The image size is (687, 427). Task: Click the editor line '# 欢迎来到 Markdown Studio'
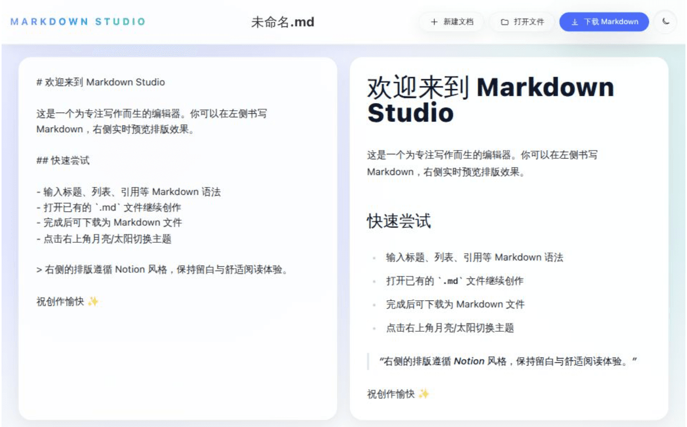tap(101, 82)
